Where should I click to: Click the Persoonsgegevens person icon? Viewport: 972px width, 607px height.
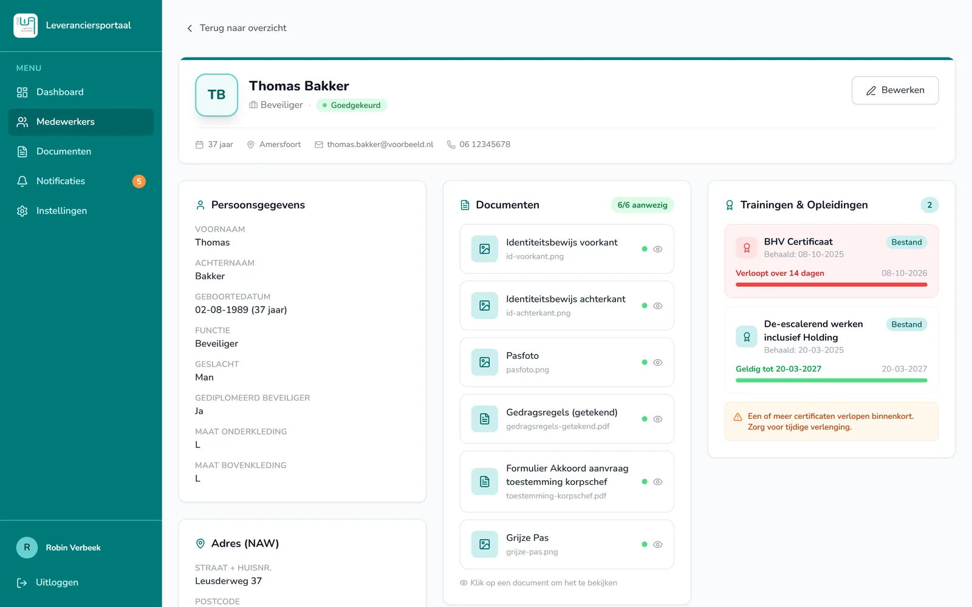click(200, 205)
